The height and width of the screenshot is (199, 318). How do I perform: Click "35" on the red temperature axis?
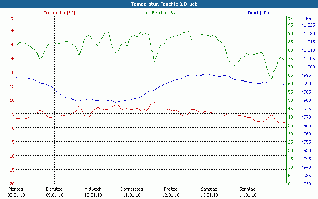(x=12, y=31)
